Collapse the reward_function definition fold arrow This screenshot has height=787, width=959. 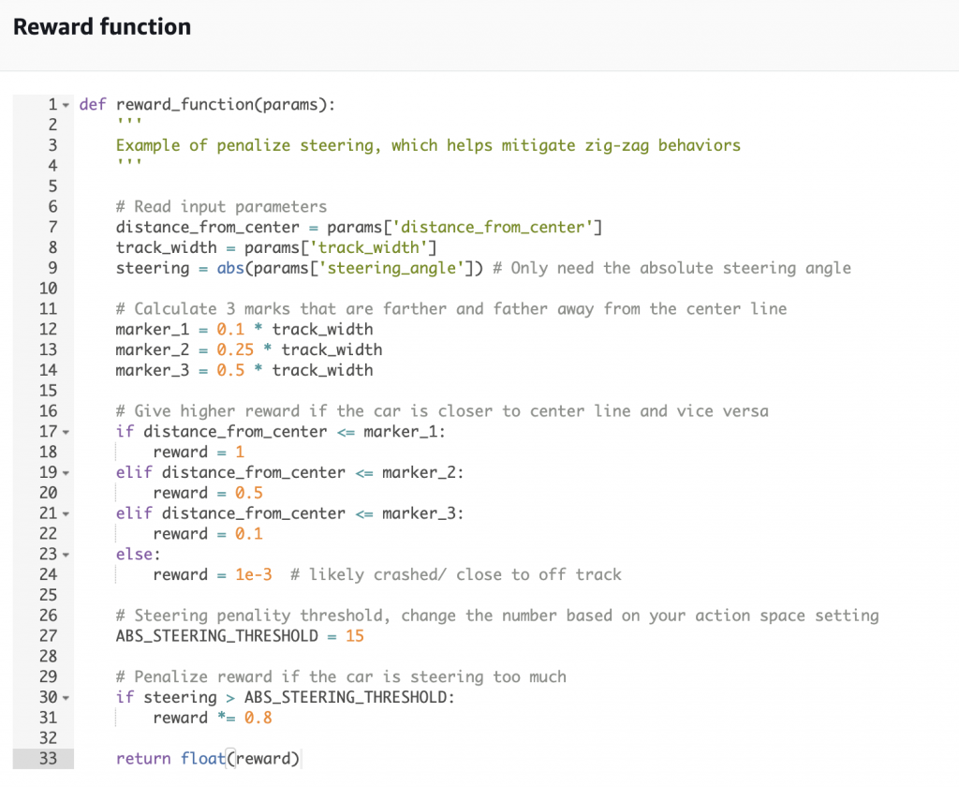tap(66, 105)
